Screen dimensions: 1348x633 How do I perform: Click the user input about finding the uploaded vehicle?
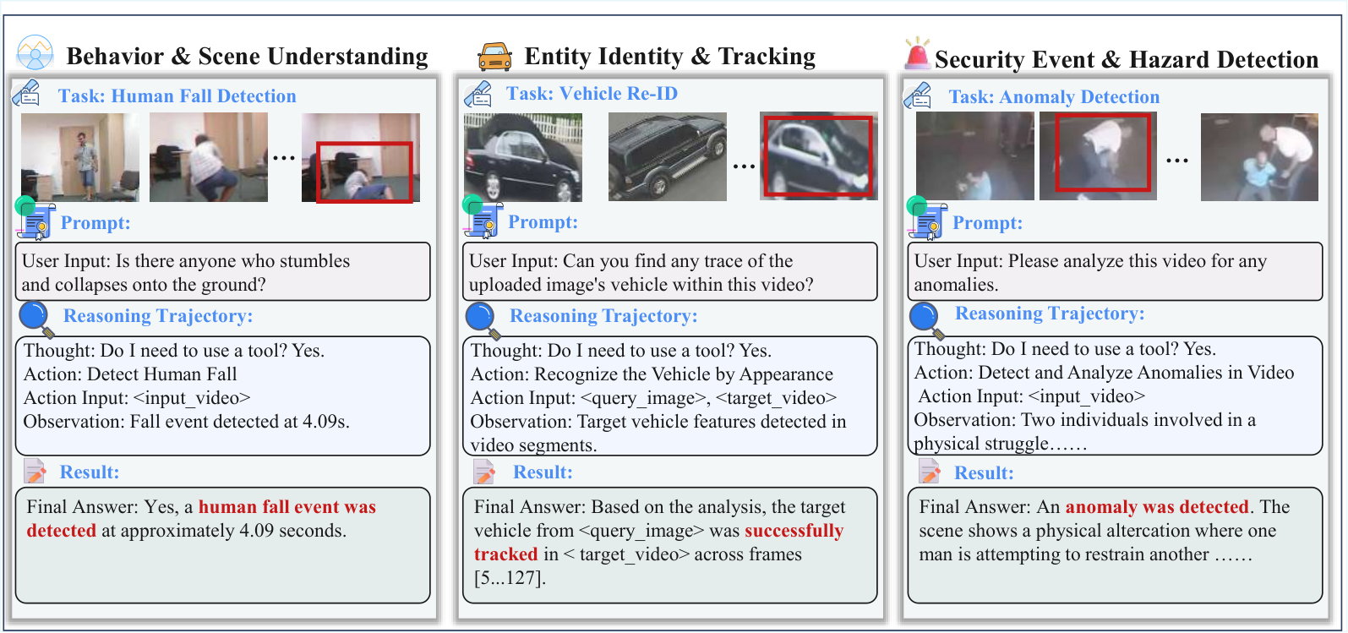coord(670,272)
